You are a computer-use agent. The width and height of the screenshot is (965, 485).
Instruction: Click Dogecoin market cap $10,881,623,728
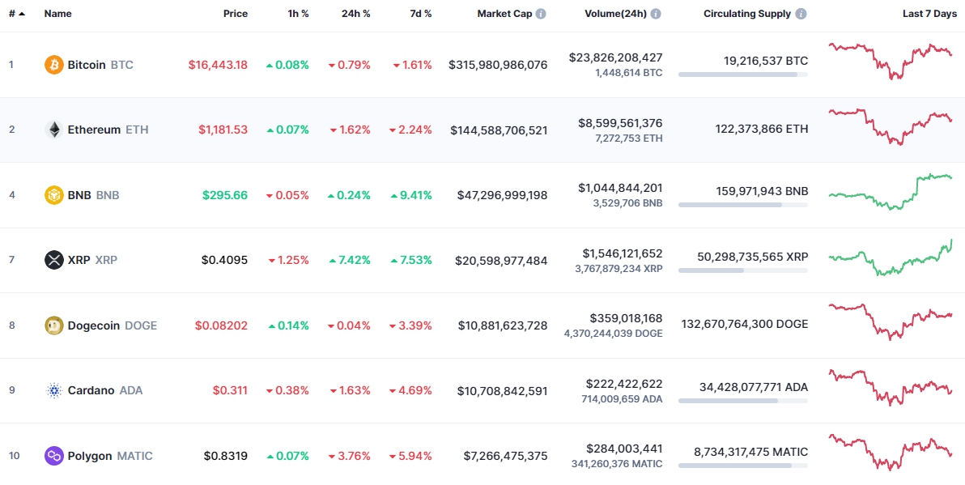click(x=502, y=325)
